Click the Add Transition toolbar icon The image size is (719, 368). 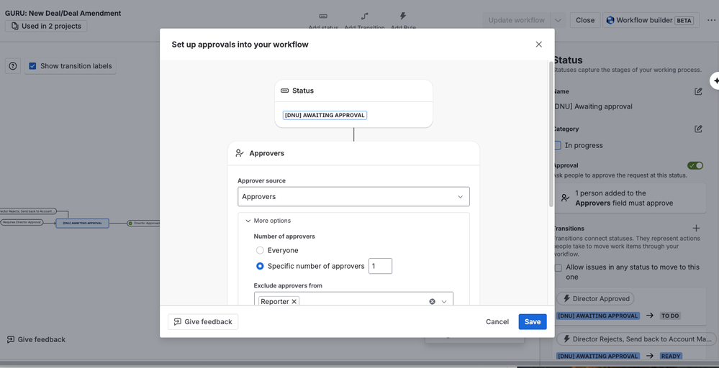(x=365, y=17)
